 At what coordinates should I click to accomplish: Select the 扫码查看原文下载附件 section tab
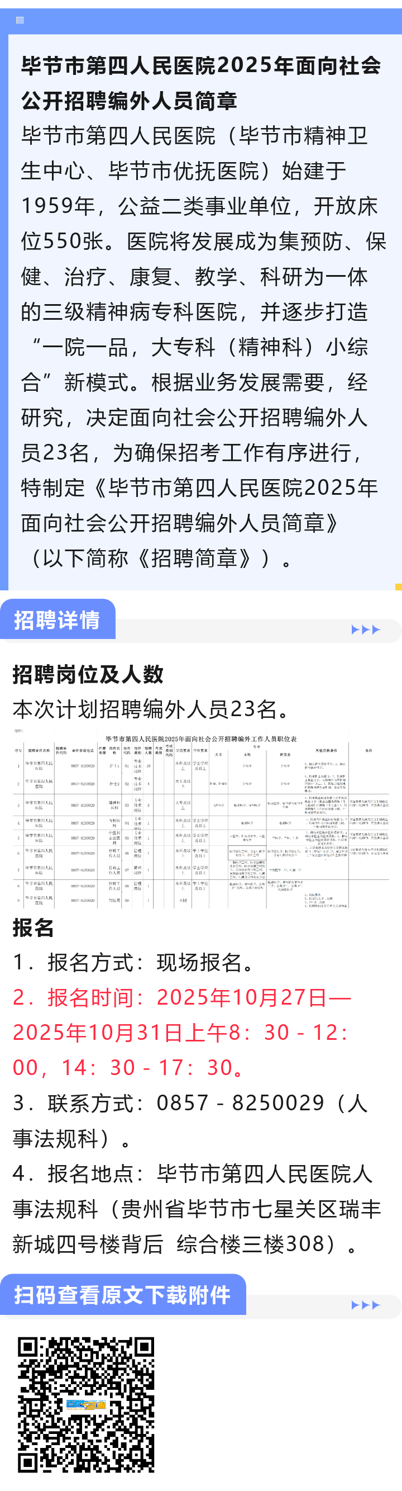[123, 1295]
